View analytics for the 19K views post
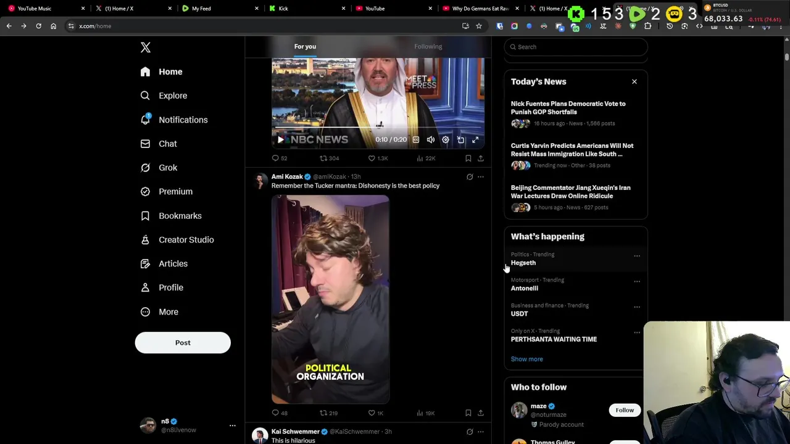Image resolution: width=790 pixels, height=444 pixels. (426, 413)
